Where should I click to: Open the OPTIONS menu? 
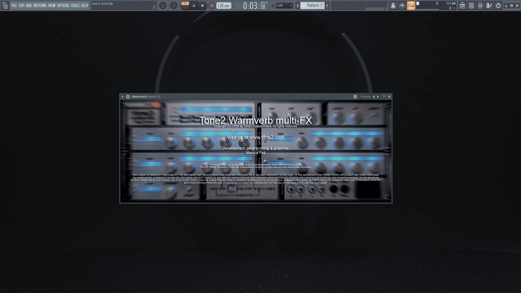click(63, 5)
